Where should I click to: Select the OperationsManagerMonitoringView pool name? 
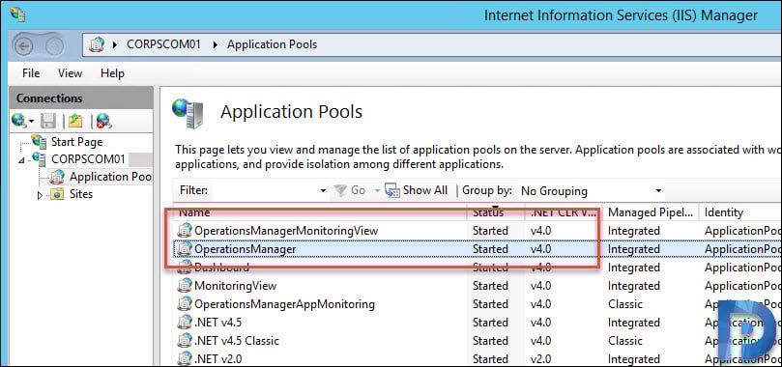tap(286, 231)
